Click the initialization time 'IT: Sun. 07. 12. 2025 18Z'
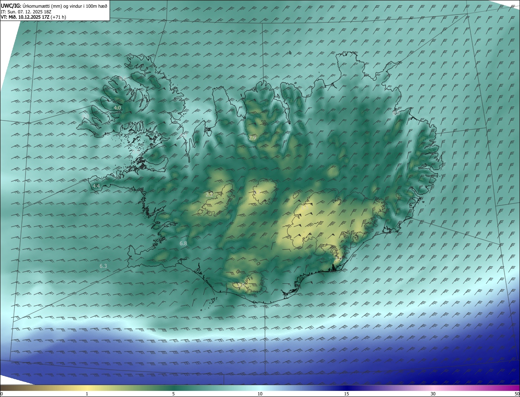 tap(27, 12)
